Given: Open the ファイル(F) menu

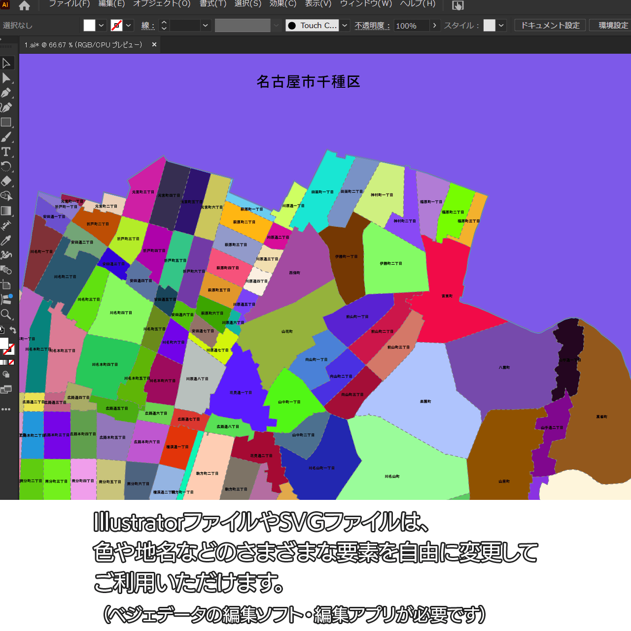Looking at the screenshot, I should click(x=69, y=4).
